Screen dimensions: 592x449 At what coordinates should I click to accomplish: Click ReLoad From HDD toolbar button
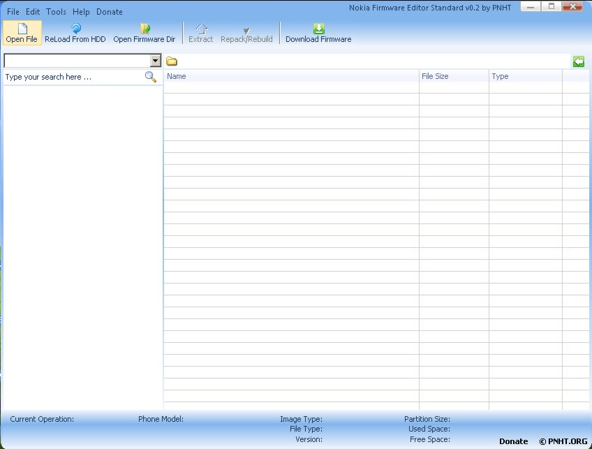coord(75,34)
